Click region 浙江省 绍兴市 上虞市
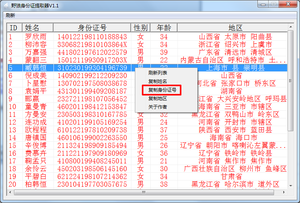Viewport: 300px width, 203px height. point(235,44)
